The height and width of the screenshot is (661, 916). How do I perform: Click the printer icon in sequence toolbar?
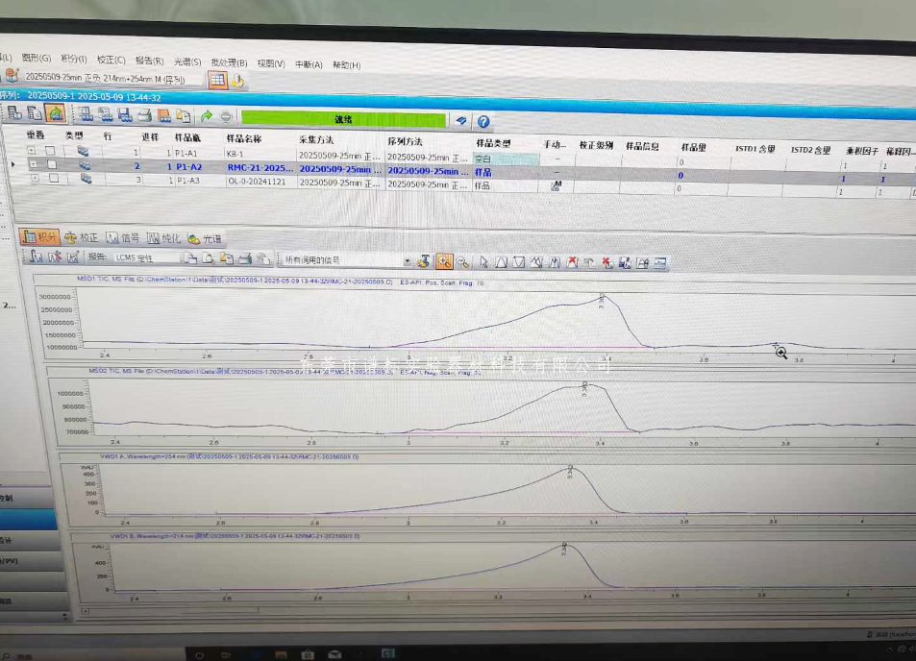tap(144, 115)
